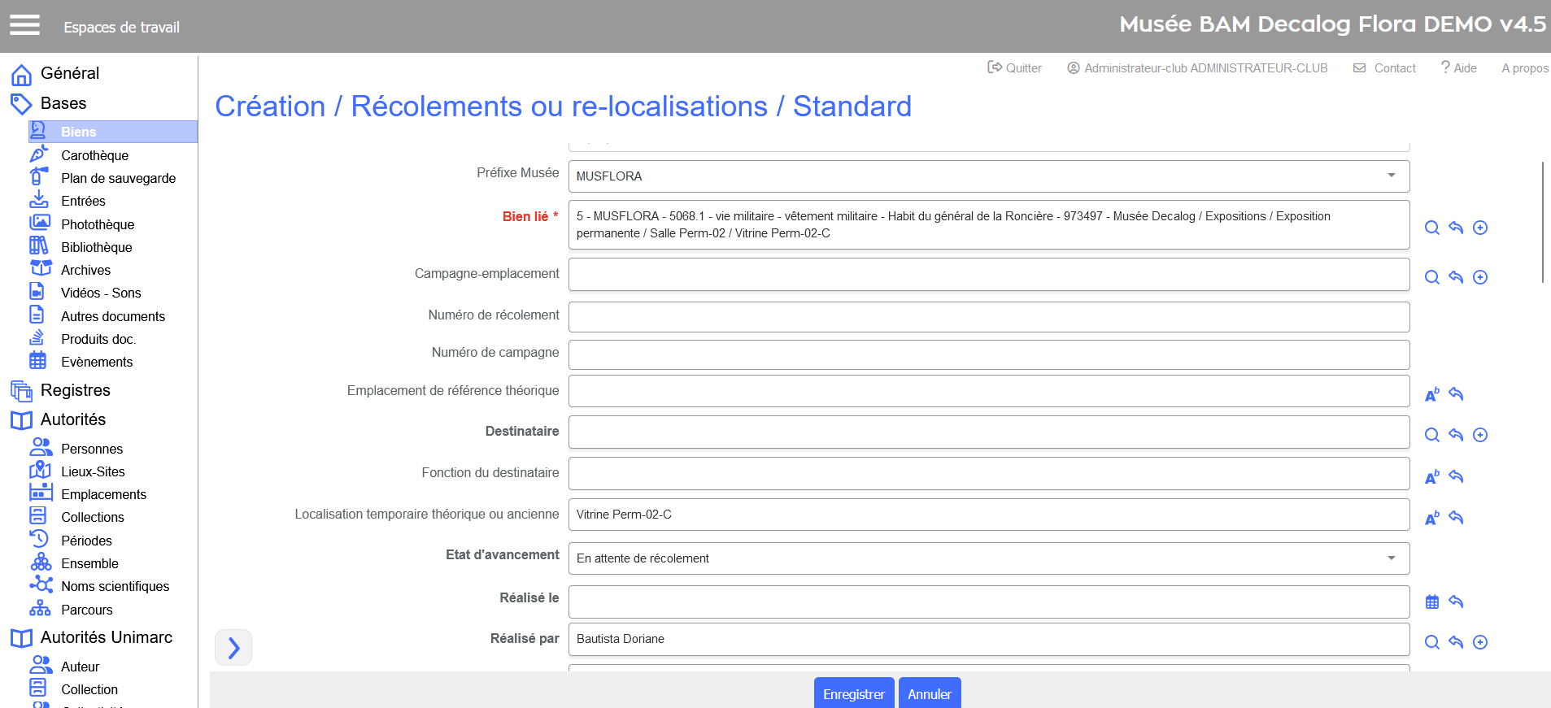Click search icon for Bien lié
The image size is (1551, 708).
1431,228
